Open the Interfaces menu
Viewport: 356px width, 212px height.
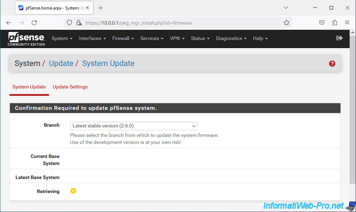point(92,38)
